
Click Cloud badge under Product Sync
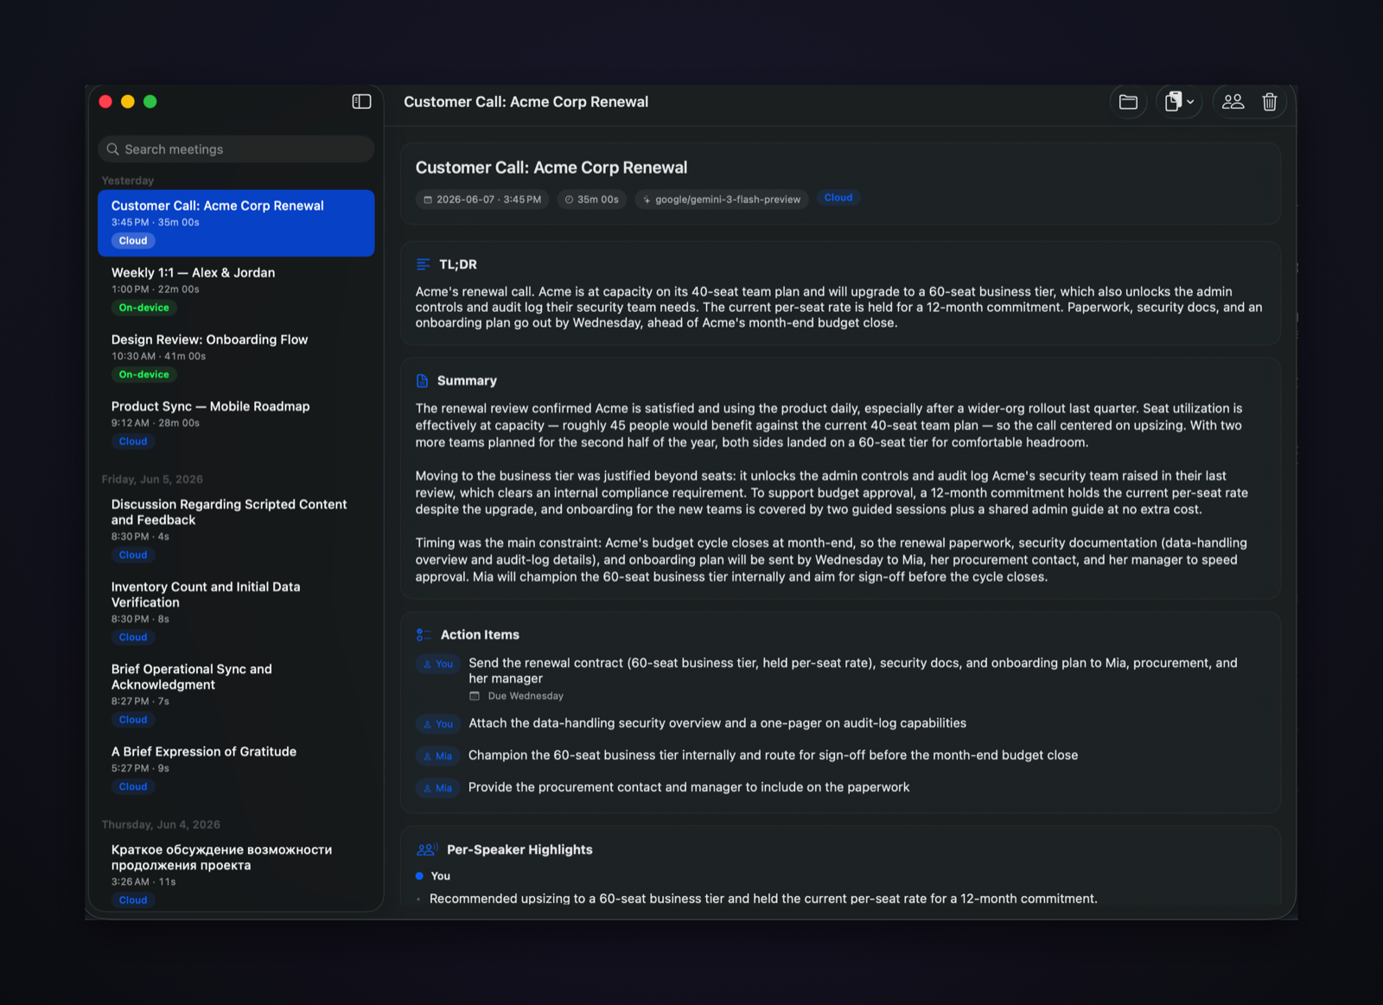tap(133, 442)
